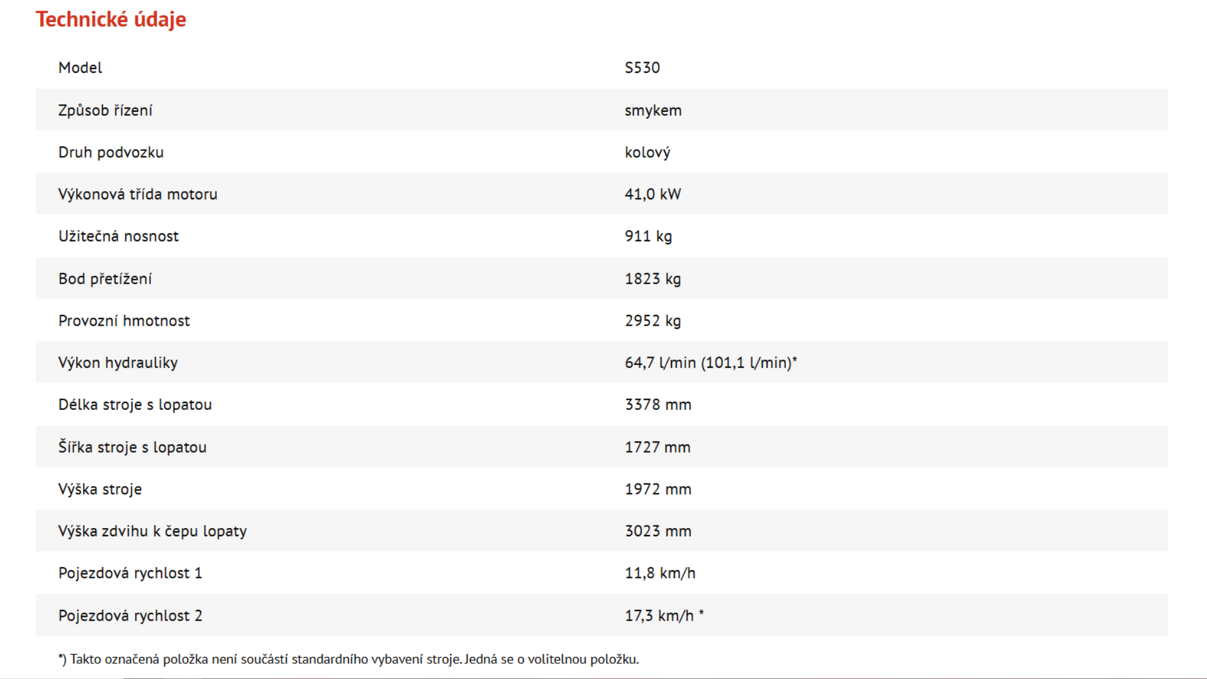Image resolution: width=1207 pixels, height=679 pixels.
Task: Click the 'Délka stroje s lopatou' label
Action: [x=135, y=405]
